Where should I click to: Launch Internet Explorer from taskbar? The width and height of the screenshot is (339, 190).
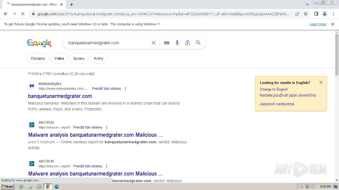pyautogui.click(x=21, y=187)
